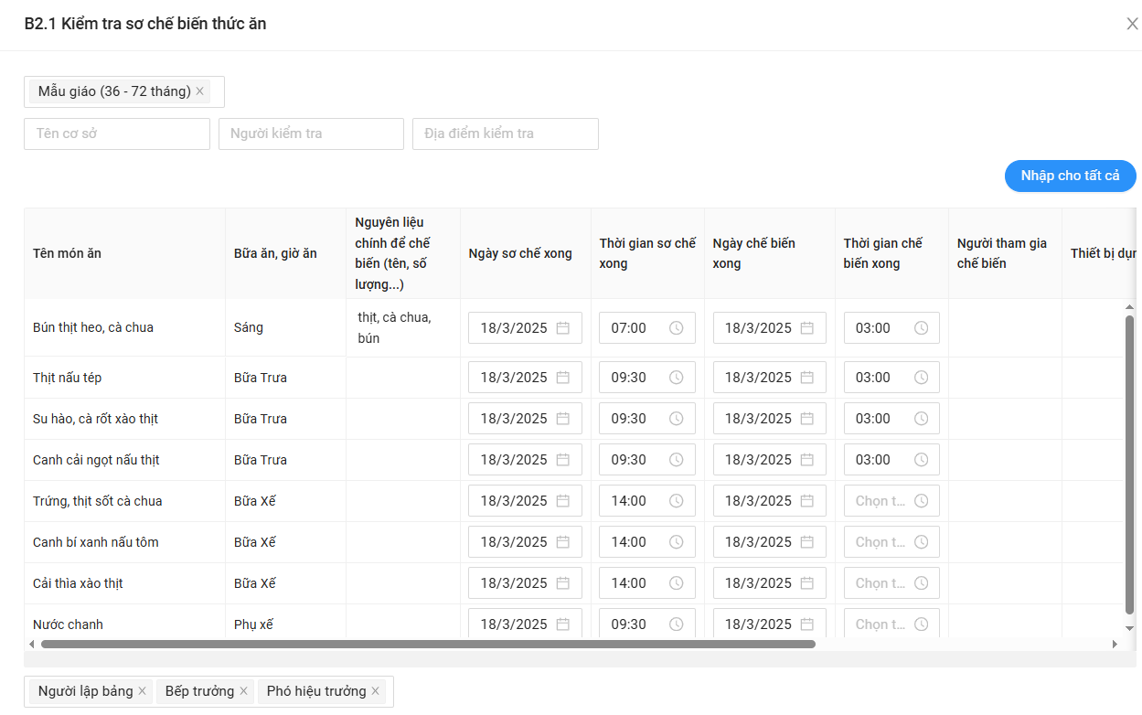Image resolution: width=1142 pixels, height=715 pixels.
Task: Open time picker for Canh bí xanh cooking finish
Action: pyautogui.click(x=891, y=542)
